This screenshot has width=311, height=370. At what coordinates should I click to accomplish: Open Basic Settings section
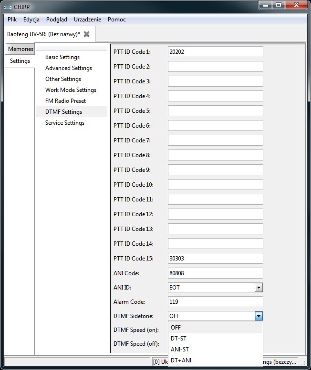point(62,57)
